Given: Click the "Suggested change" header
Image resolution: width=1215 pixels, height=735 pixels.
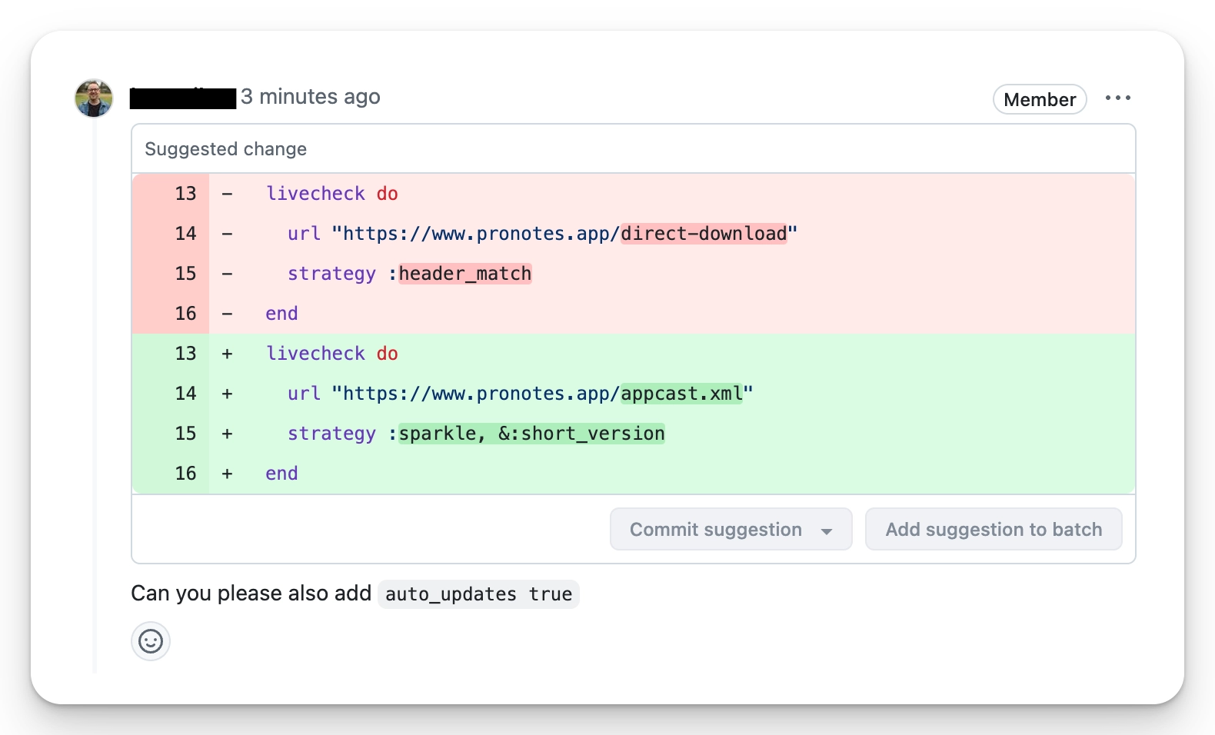Looking at the screenshot, I should coord(226,149).
